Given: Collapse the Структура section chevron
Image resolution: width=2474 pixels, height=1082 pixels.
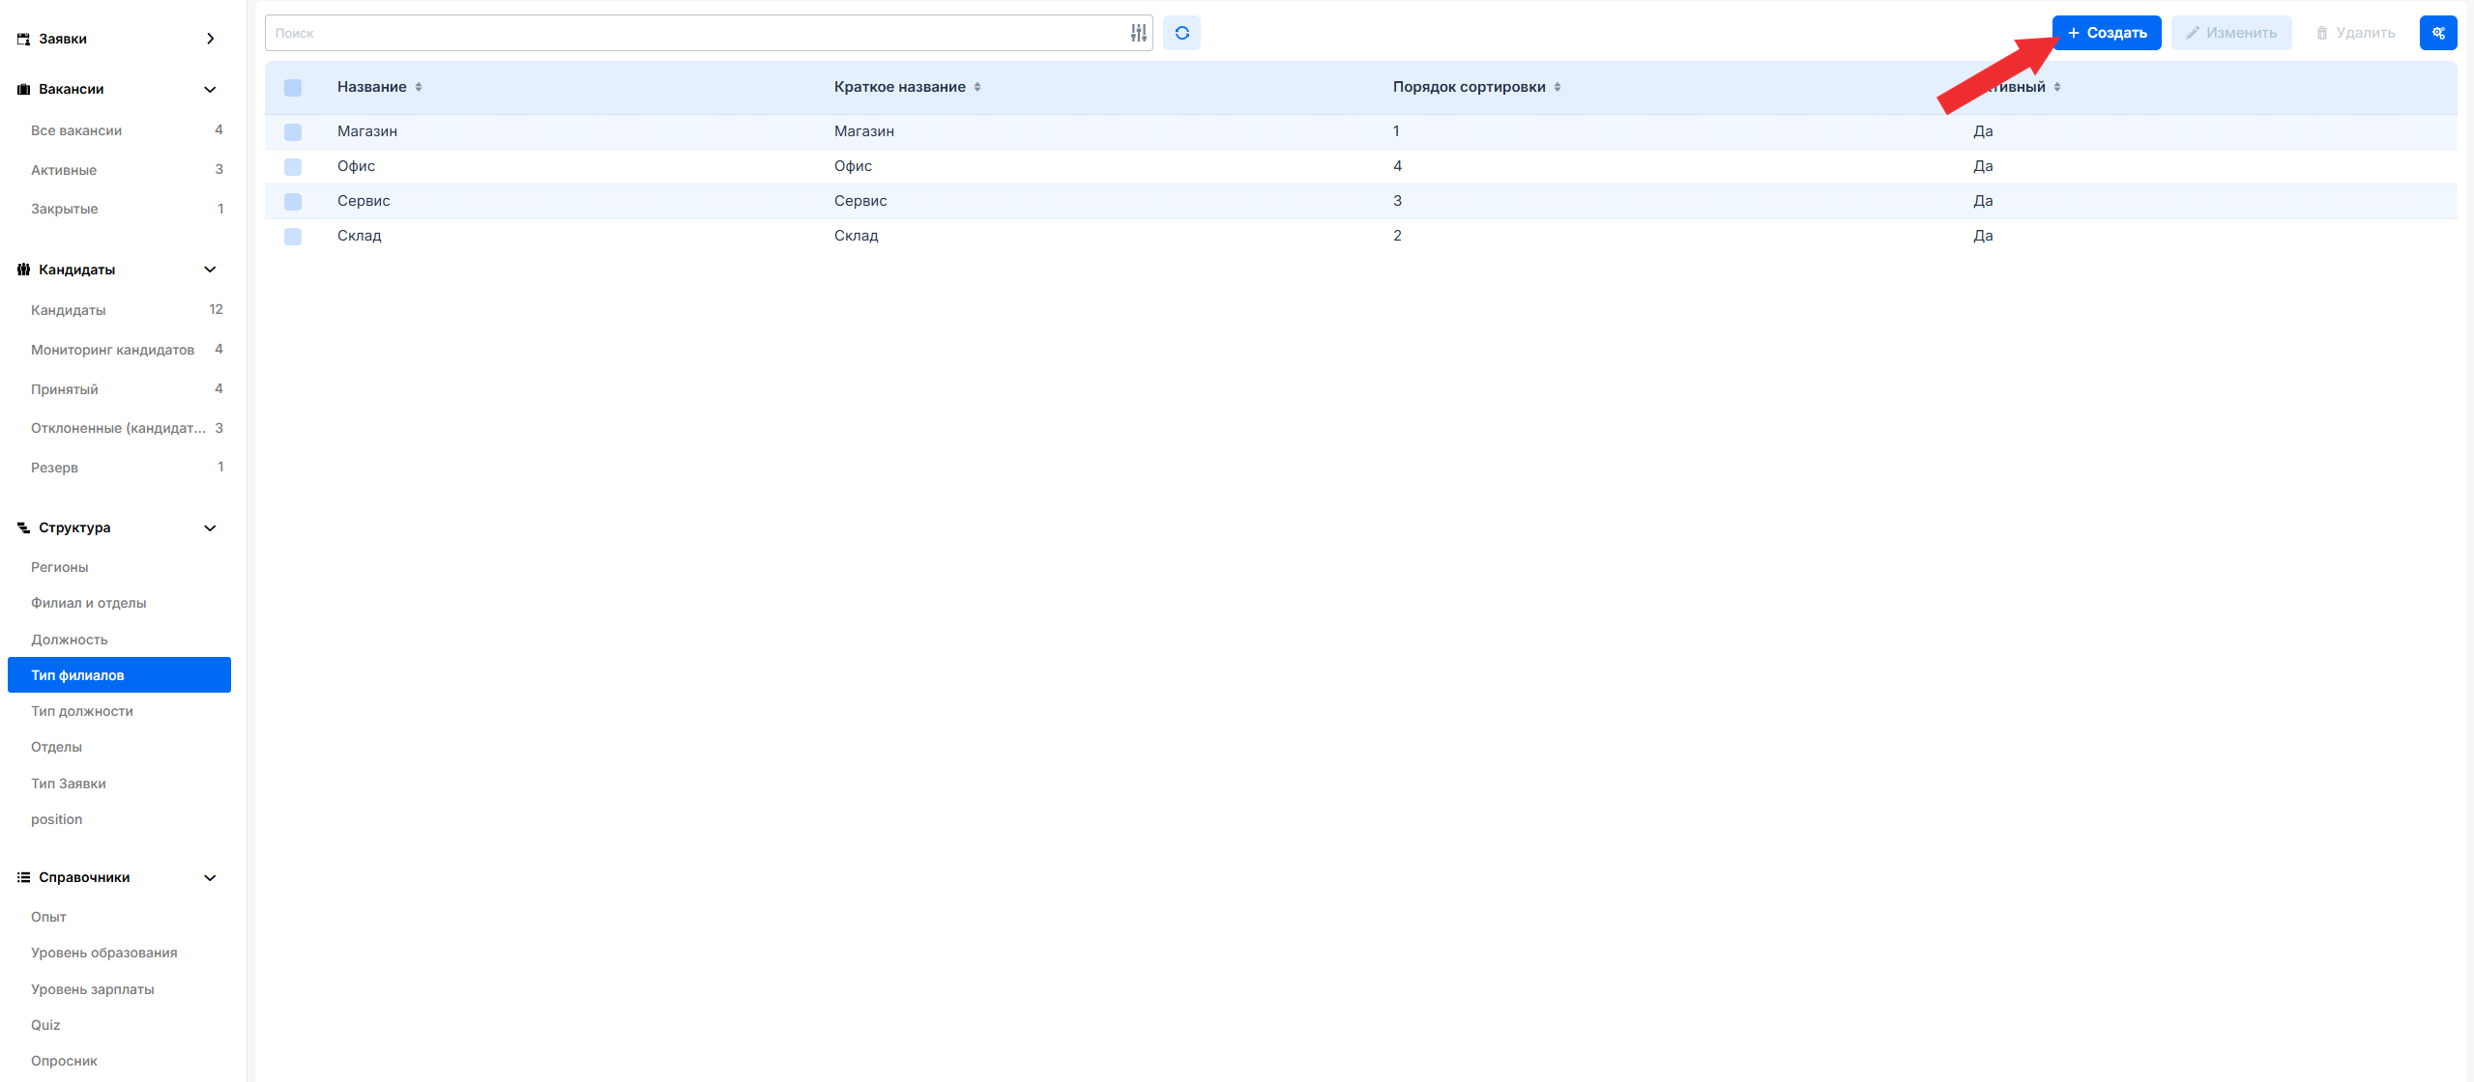Looking at the screenshot, I should pyautogui.click(x=210, y=527).
